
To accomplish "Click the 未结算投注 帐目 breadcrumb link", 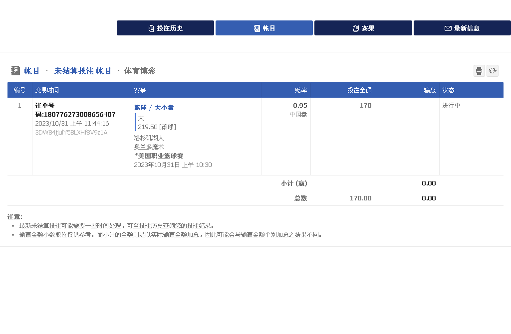I will point(83,71).
